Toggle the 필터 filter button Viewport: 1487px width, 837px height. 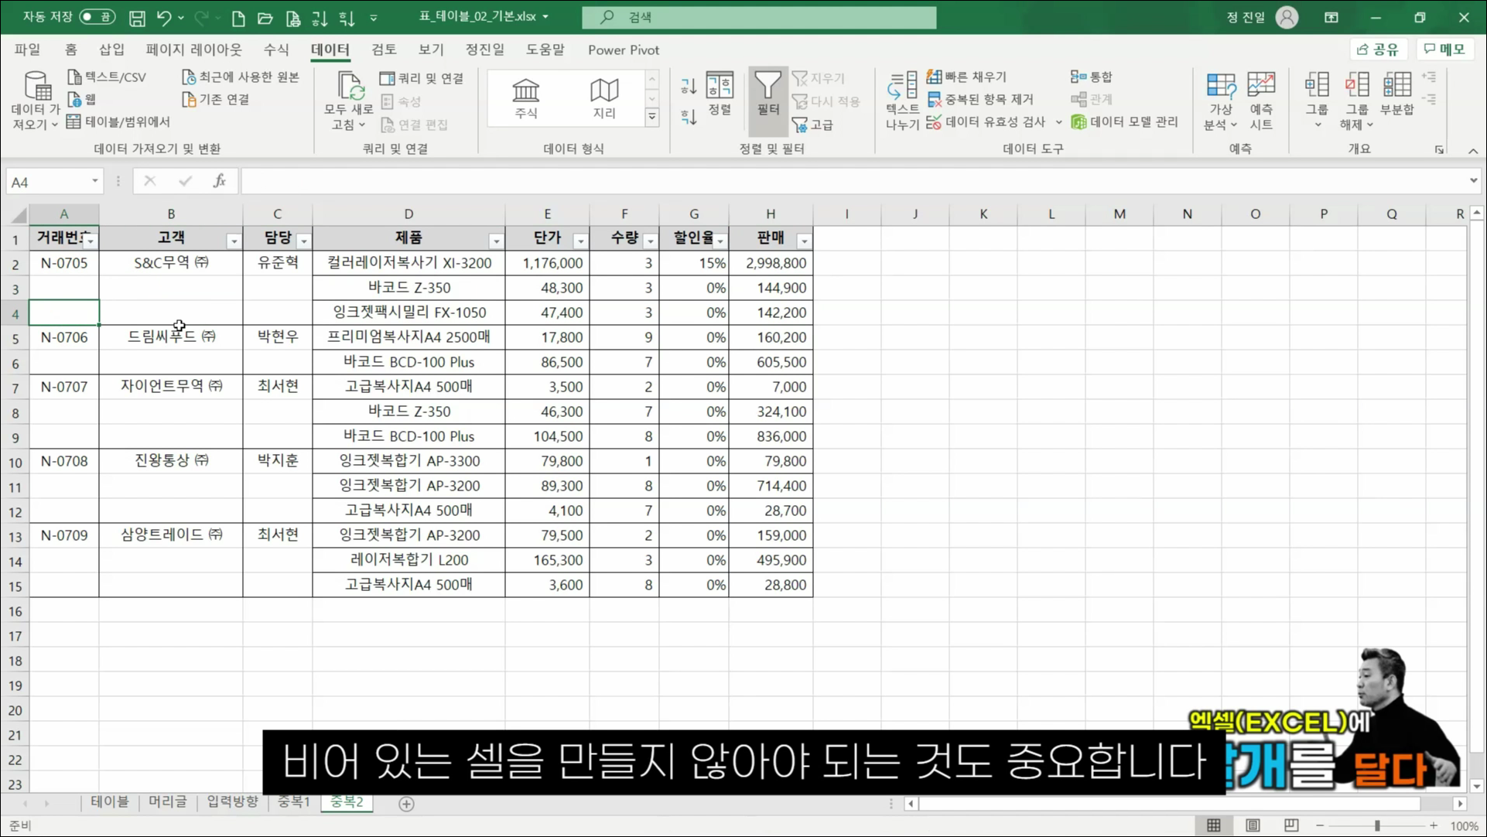(x=767, y=97)
